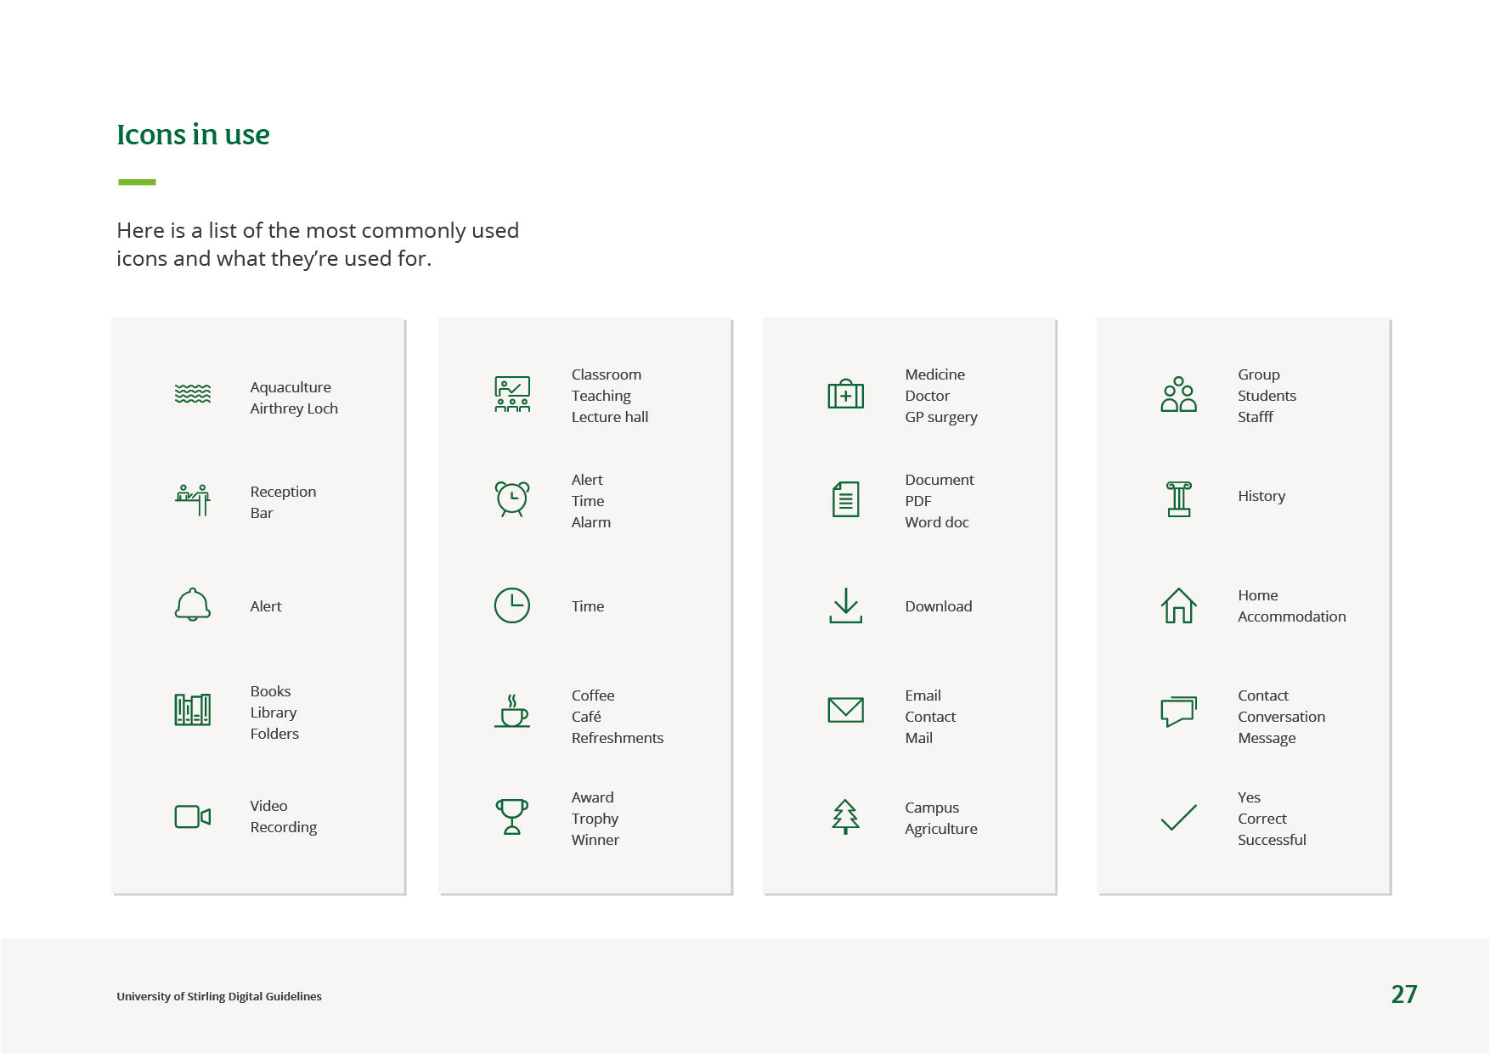Select the Trophy Award icon

click(512, 817)
